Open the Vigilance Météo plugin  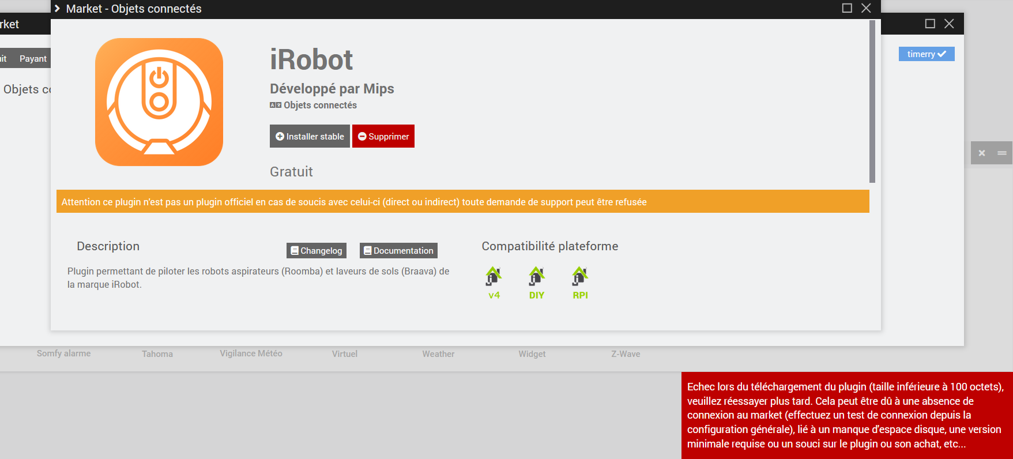[251, 353]
